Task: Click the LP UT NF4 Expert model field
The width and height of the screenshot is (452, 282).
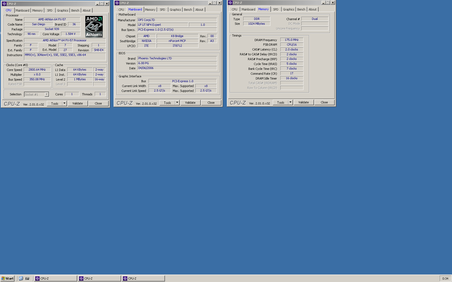Action: click(x=163, y=25)
